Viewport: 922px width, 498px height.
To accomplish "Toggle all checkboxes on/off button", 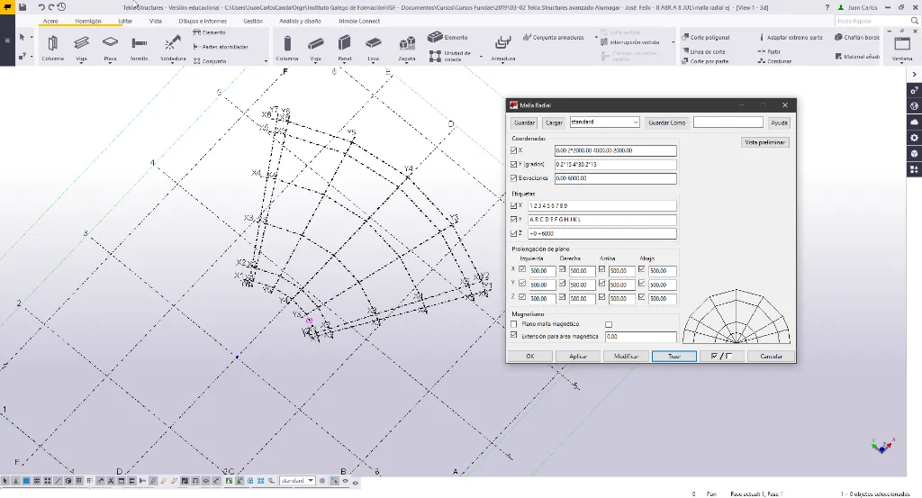I will [721, 357].
